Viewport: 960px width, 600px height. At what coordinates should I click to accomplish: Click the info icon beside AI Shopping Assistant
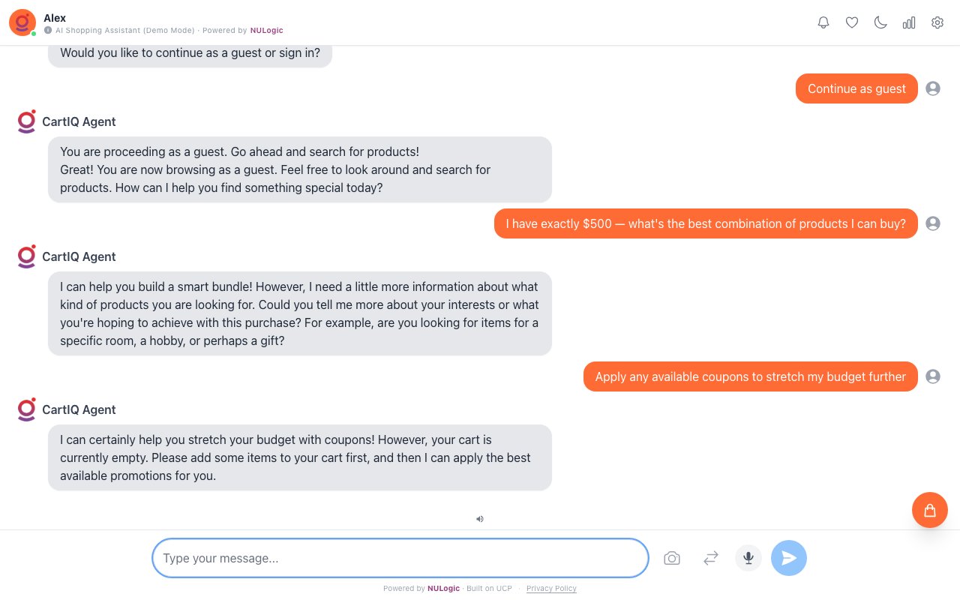48,31
